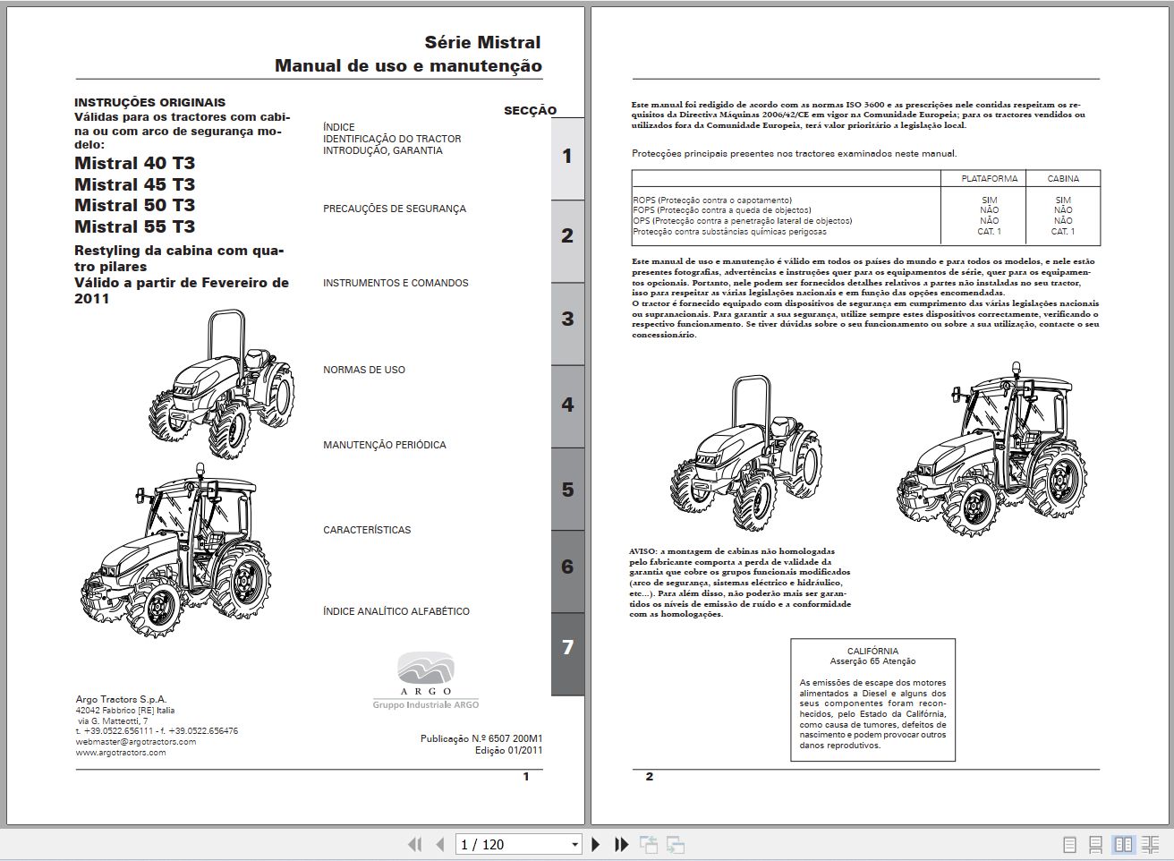This screenshot has height=861, width=1174.
Task: Click the Manual de uso e manutenção heading
Action: (x=408, y=65)
